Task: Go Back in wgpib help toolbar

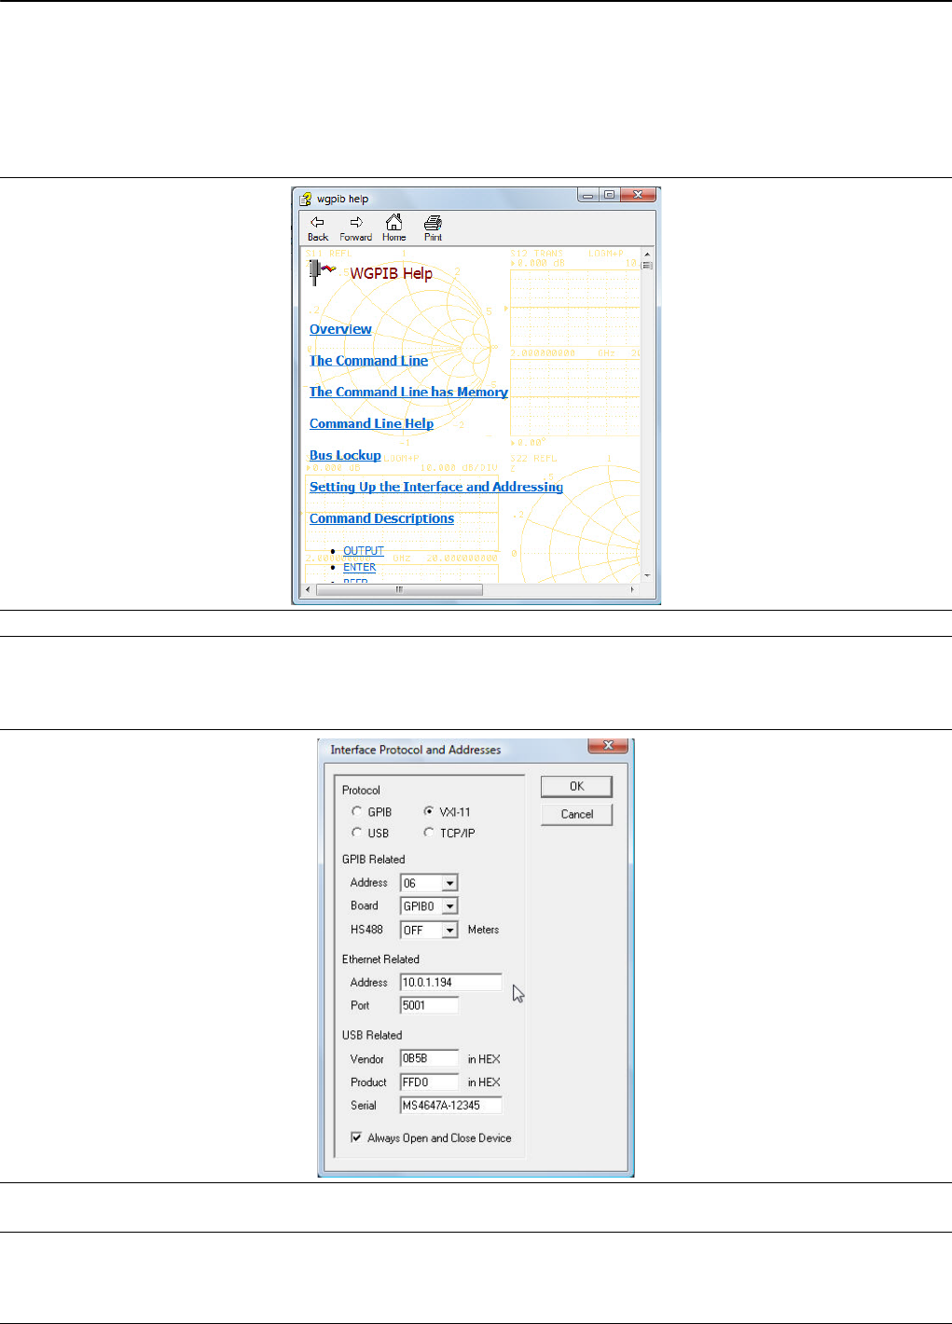Action: (318, 228)
